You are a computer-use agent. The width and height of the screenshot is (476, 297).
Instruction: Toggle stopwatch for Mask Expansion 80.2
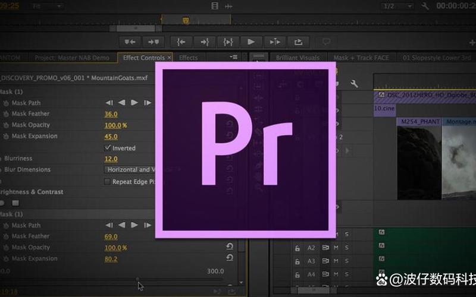pyautogui.click(x=6, y=259)
